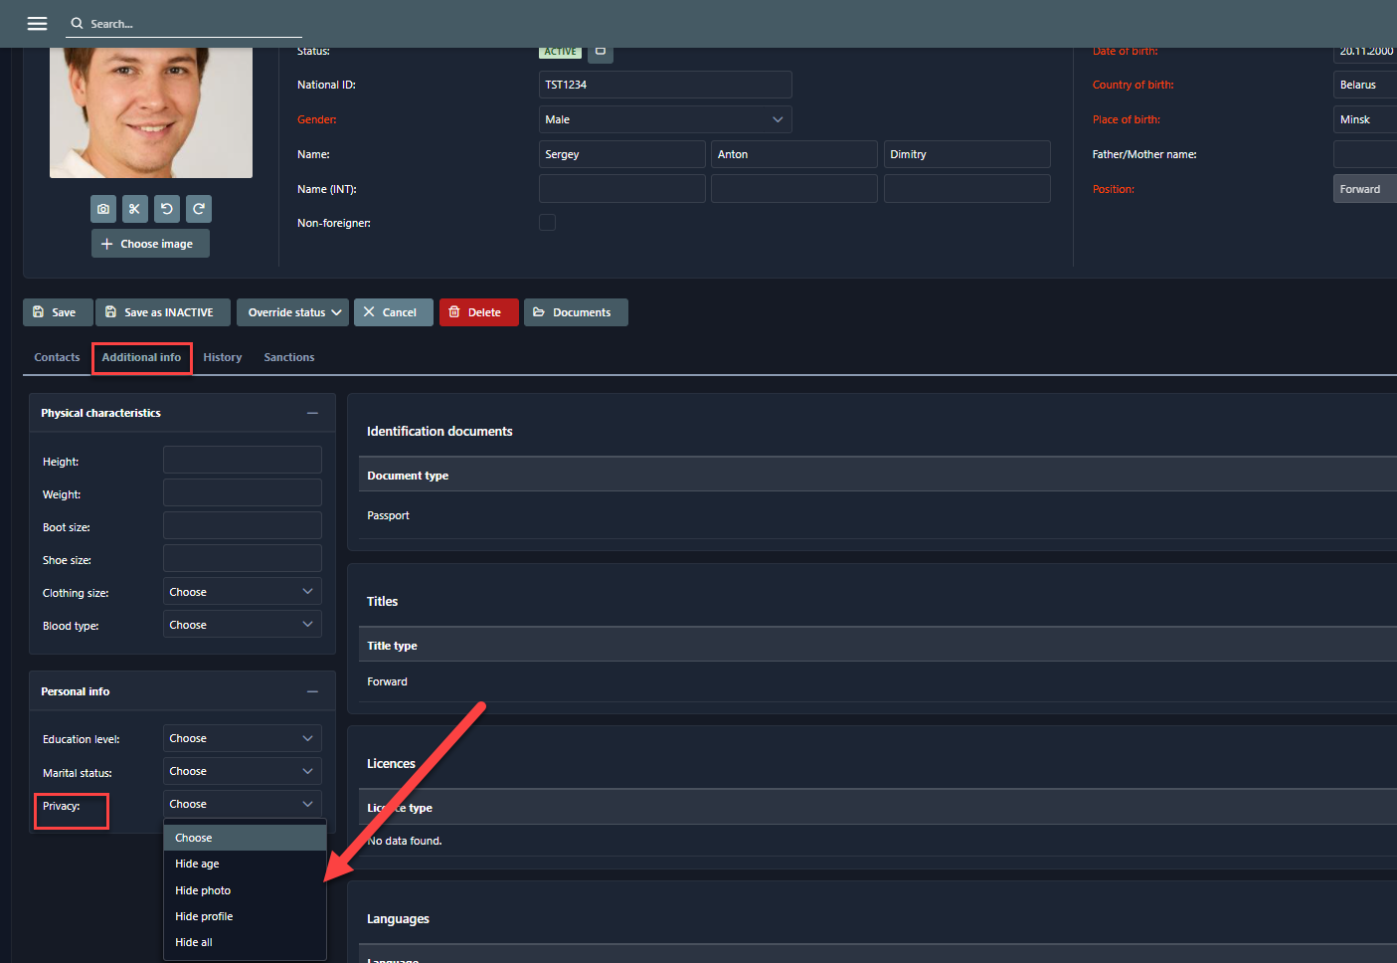The image size is (1397, 963).
Task: Choose the Hide profile privacy option
Action: (x=204, y=916)
